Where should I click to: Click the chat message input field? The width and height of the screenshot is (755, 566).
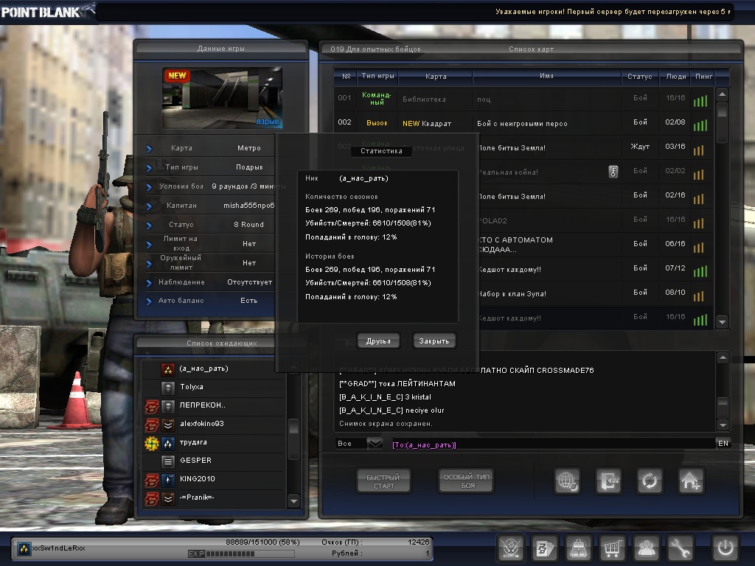point(552,444)
